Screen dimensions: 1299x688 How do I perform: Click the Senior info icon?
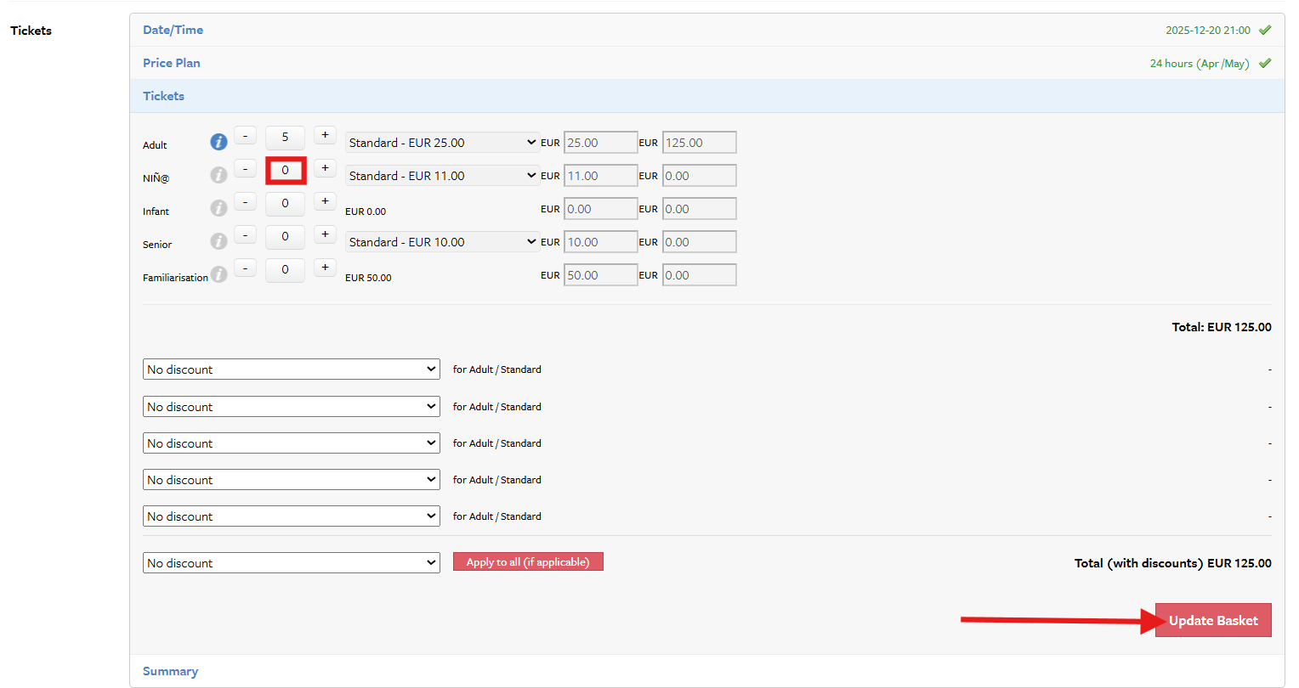(218, 241)
